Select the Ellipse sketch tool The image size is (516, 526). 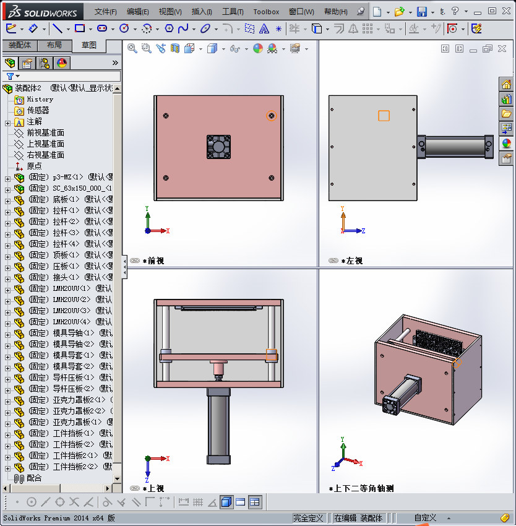pos(205,29)
